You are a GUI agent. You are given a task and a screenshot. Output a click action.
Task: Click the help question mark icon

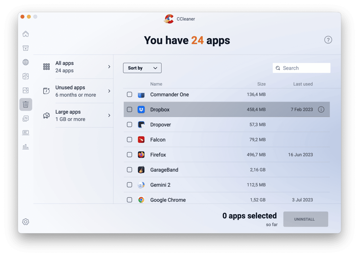(x=328, y=40)
